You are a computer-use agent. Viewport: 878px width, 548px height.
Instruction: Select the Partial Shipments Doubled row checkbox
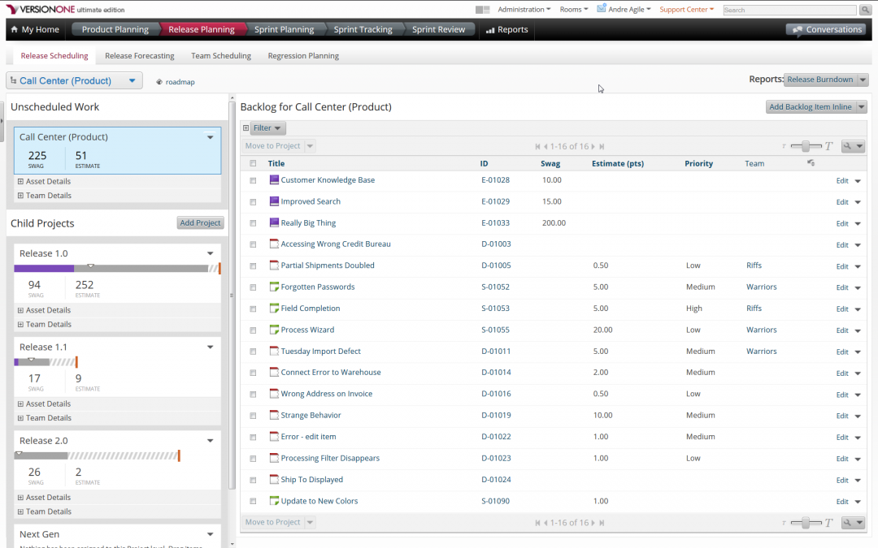click(253, 266)
